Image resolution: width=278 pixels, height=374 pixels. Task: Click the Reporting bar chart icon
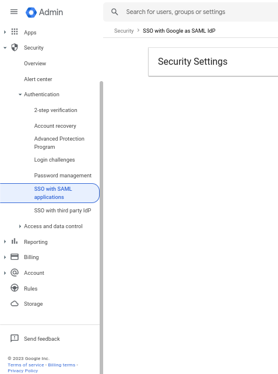point(15,241)
